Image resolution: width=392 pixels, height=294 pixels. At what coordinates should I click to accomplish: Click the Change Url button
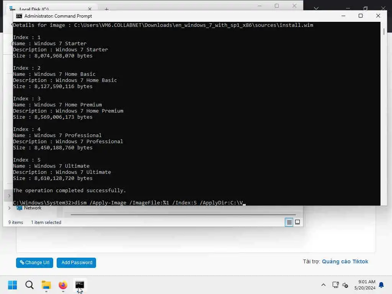tap(34, 263)
